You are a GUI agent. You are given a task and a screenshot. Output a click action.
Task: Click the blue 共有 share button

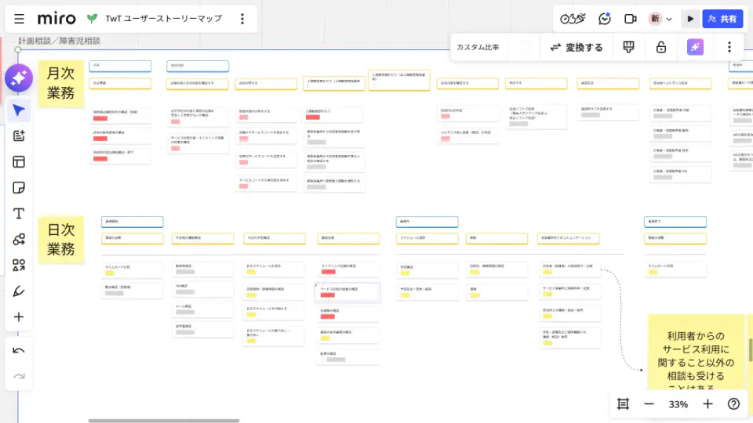tap(722, 19)
